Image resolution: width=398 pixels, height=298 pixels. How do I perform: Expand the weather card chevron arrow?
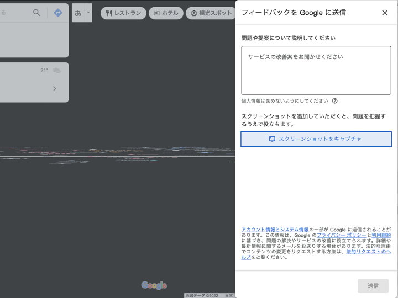tap(55, 88)
